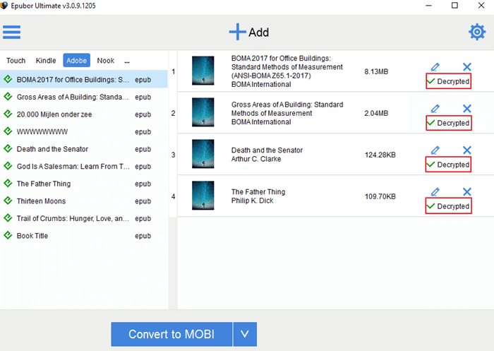Switch to the Kindle tab
The image size is (494, 351).
click(46, 61)
